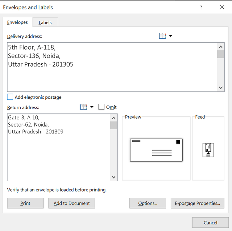Switch to the Labels tab

(x=45, y=22)
